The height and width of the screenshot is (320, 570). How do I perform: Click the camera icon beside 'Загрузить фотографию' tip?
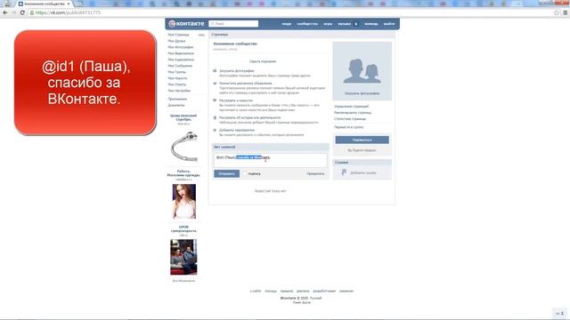[215, 71]
